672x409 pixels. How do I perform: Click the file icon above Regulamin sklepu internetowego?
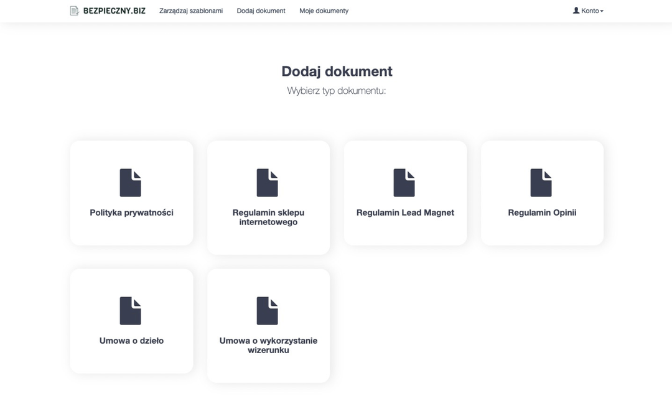point(268,183)
